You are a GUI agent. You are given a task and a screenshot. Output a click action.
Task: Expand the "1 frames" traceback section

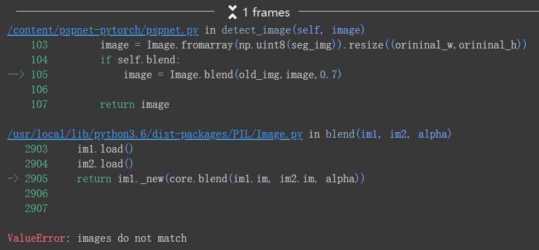[x=266, y=12]
